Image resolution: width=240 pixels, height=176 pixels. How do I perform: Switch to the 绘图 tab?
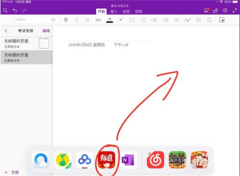[126, 11]
